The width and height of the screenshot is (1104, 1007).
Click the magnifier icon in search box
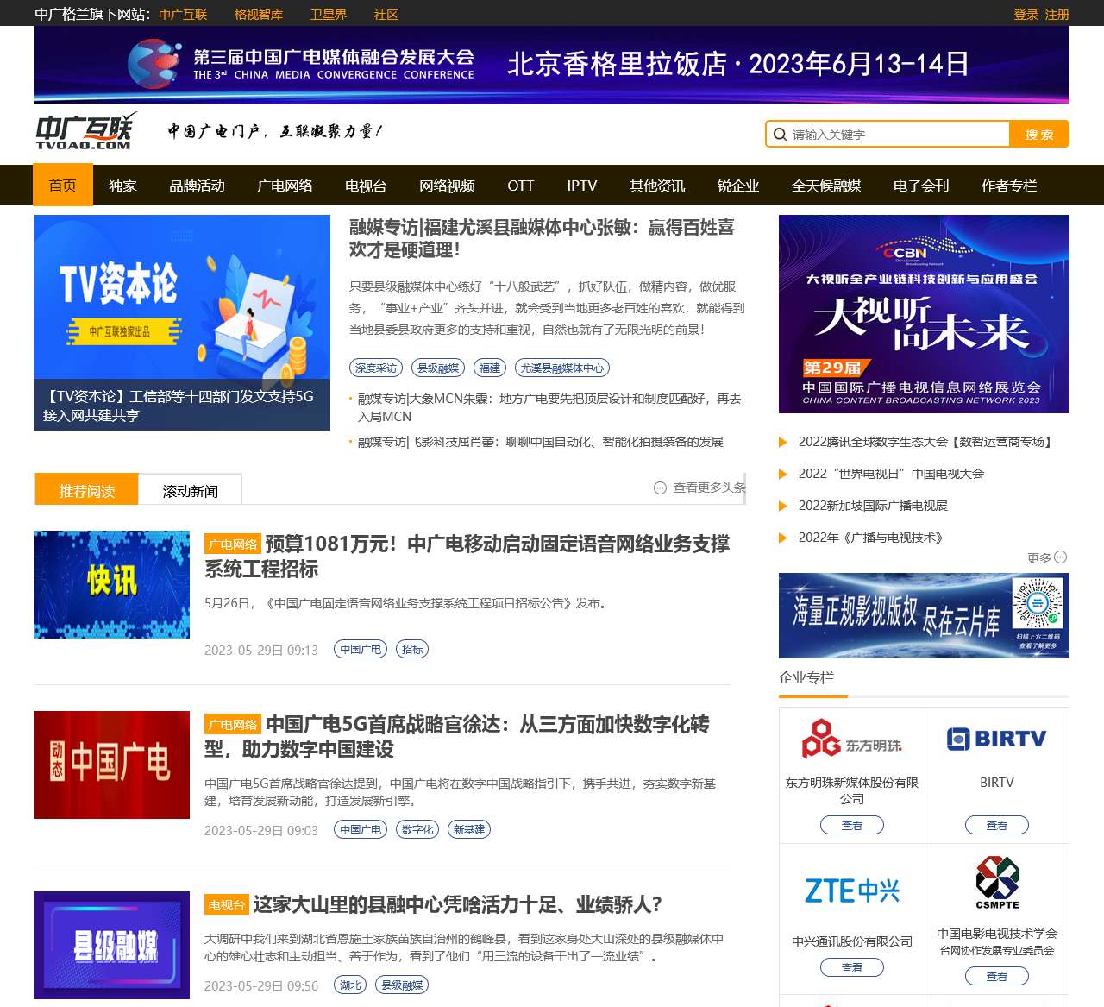tap(780, 135)
